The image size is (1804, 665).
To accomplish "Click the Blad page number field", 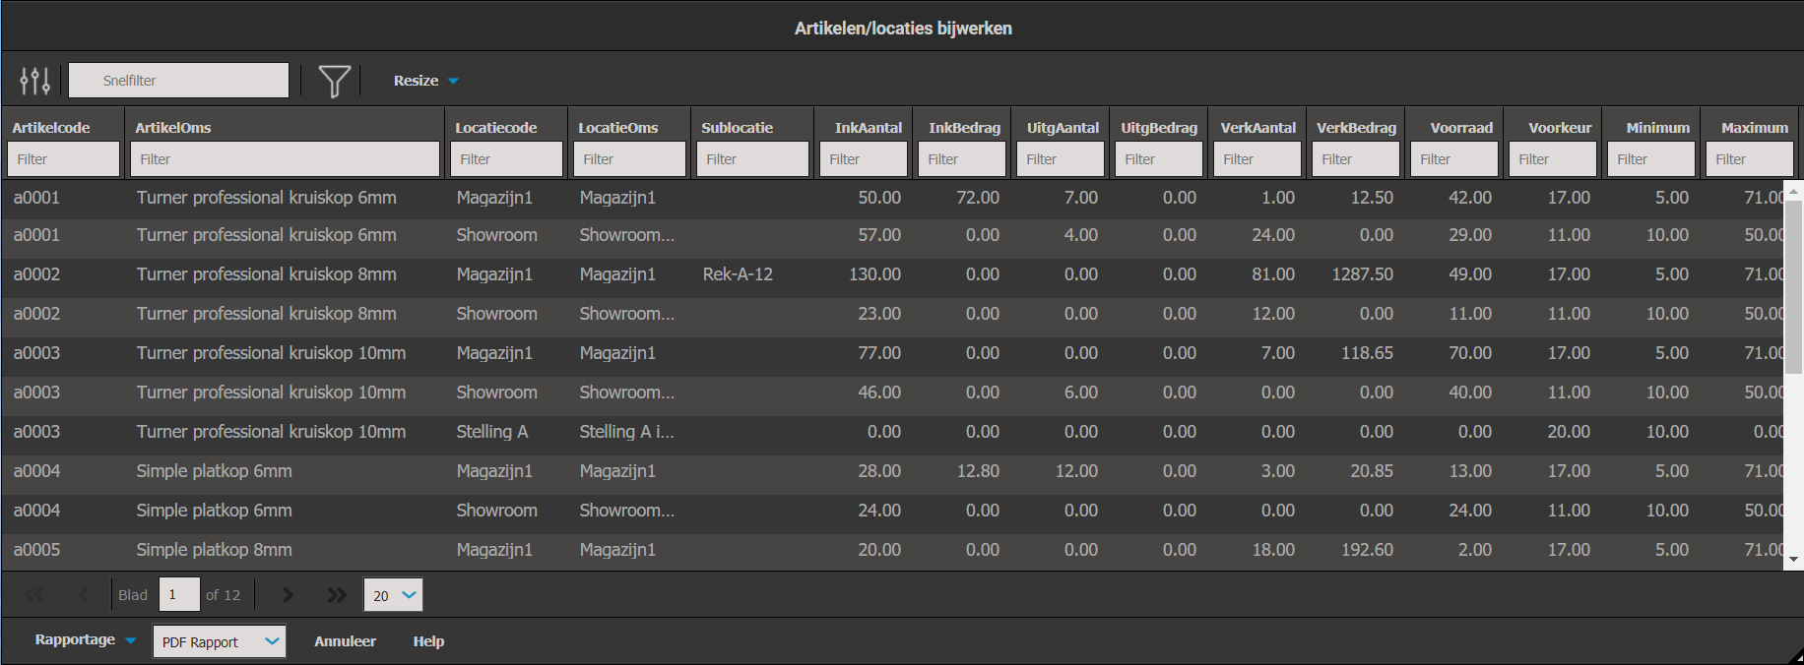I will [179, 595].
